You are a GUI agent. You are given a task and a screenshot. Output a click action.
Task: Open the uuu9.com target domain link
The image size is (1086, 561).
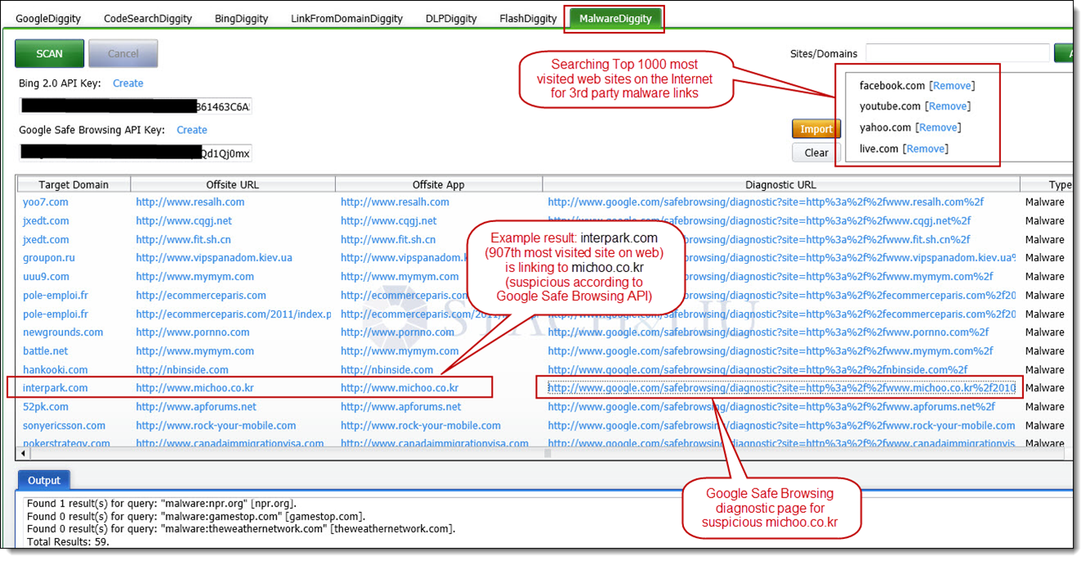coord(46,277)
